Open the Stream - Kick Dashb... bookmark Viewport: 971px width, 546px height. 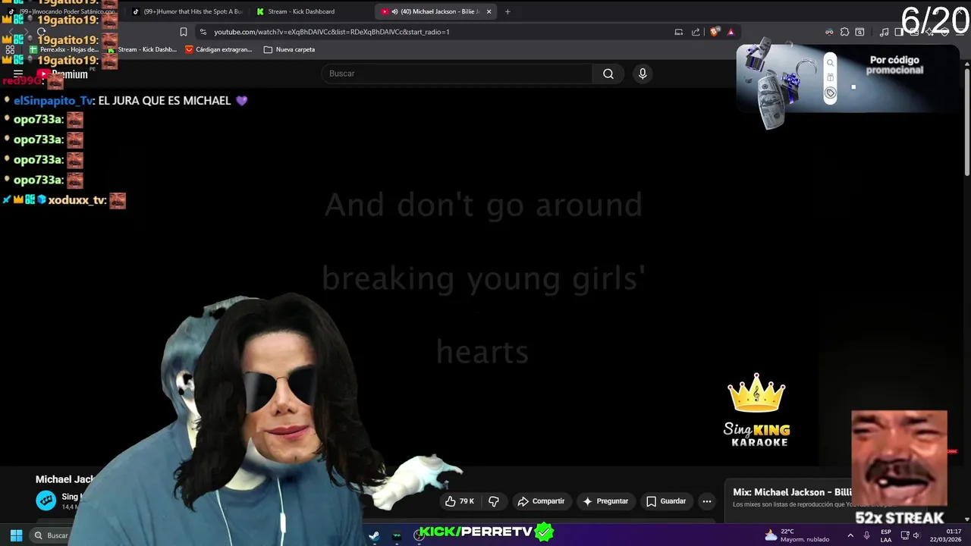pos(141,49)
